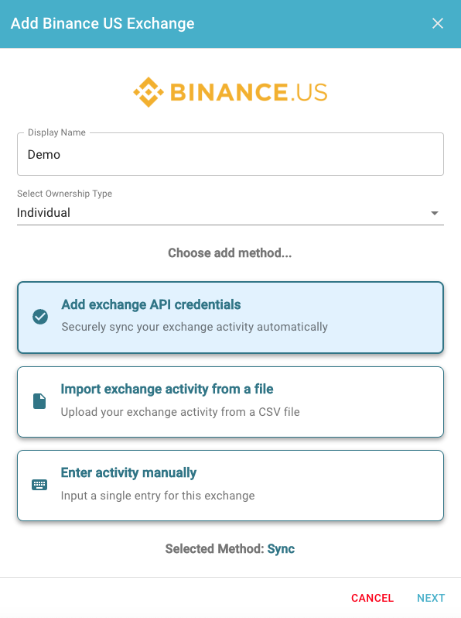Click the Select Ownership Type label
The height and width of the screenshot is (618, 461).
(x=64, y=194)
